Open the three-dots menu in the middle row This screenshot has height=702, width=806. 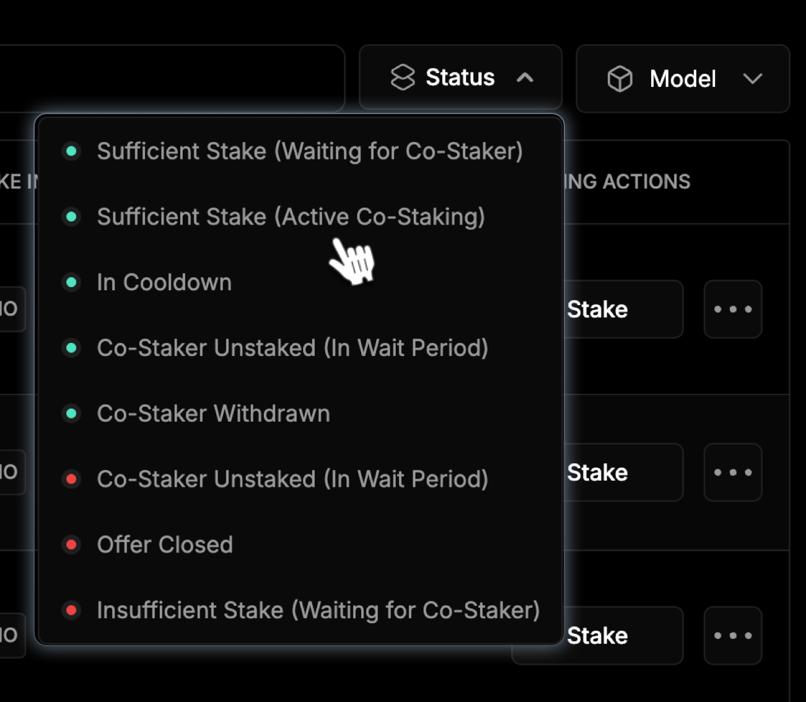733,473
